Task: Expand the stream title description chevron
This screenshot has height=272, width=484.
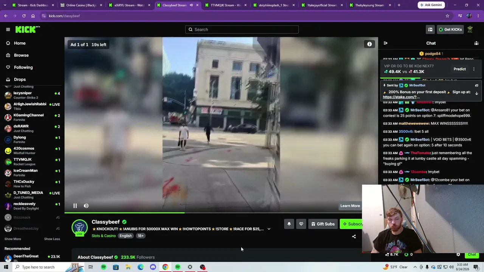Action: (269, 229)
